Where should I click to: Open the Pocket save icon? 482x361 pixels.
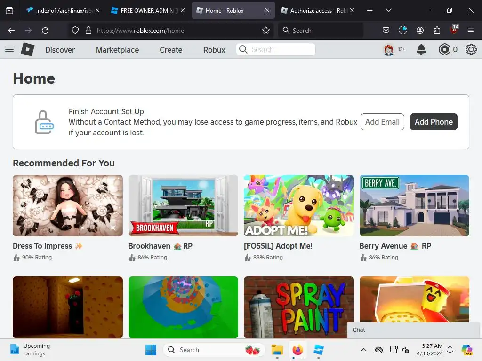pyautogui.click(x=386, y=30)
